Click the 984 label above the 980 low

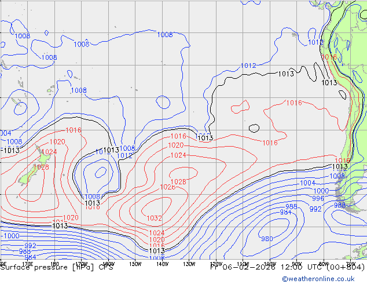(x=286, y=212)
